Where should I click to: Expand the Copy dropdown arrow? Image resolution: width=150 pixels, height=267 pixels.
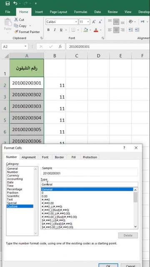(30, 26)
